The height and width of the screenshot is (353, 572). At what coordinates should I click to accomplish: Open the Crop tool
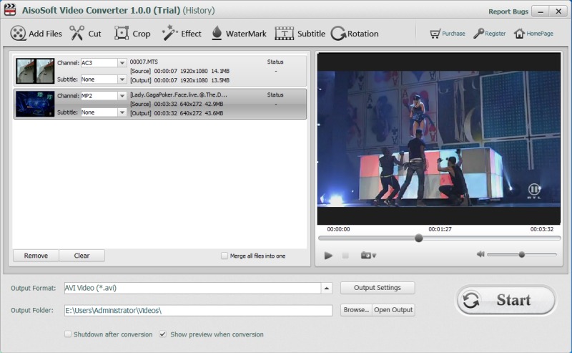tap(122, 34)
